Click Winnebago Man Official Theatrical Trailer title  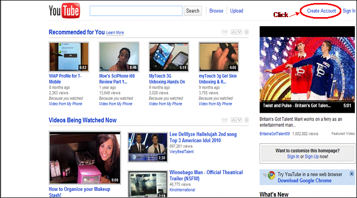tap(206, 175)
